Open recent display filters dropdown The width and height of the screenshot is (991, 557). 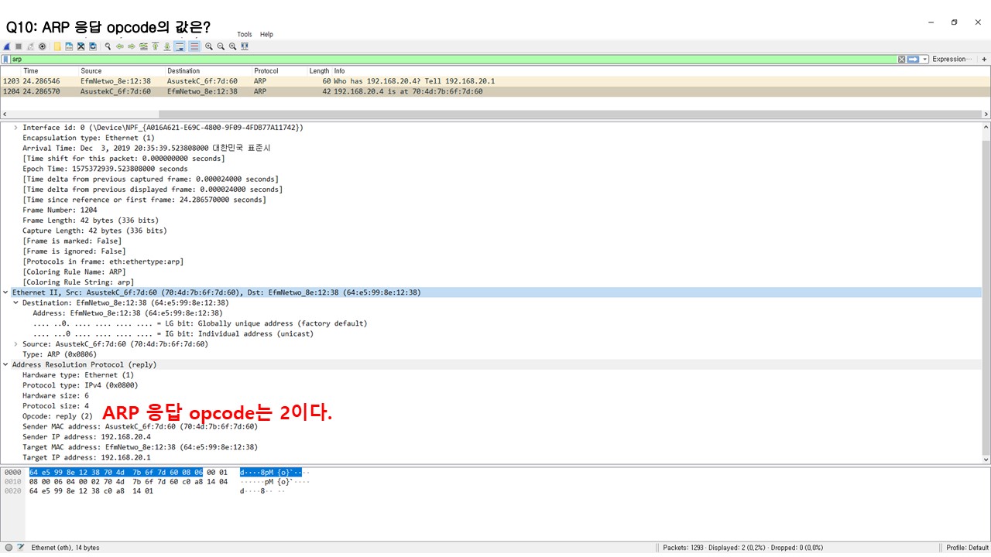click(x=925, y=60)
